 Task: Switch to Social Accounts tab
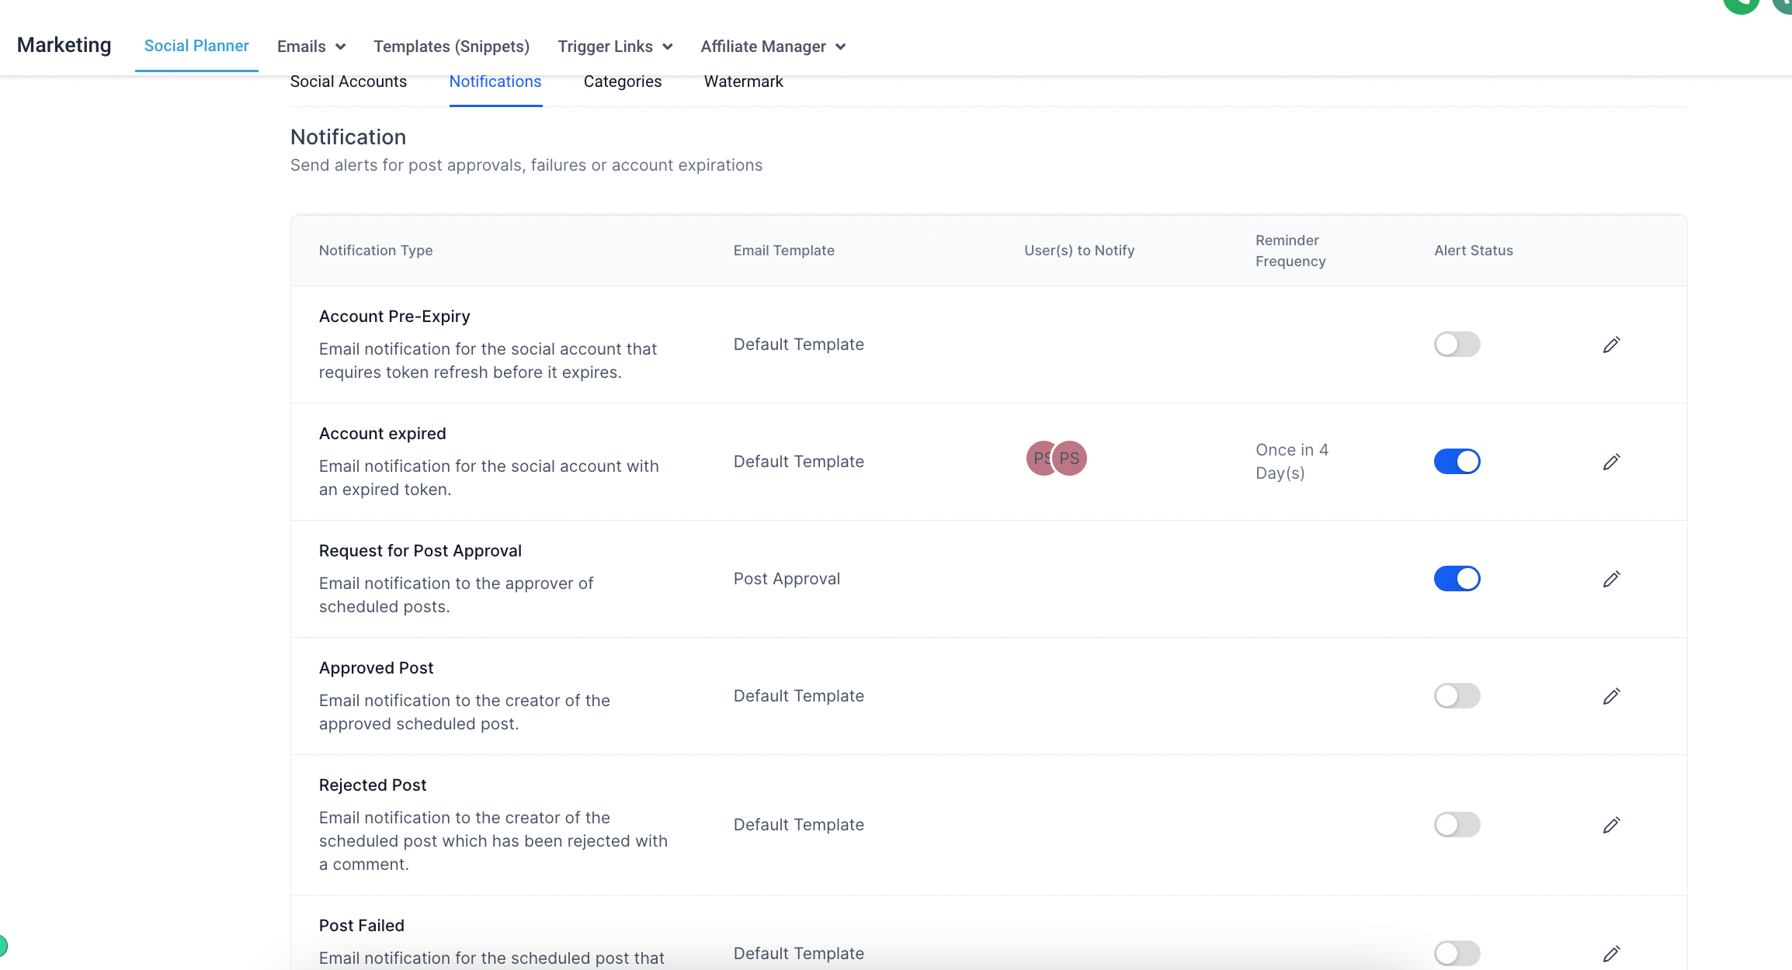point(348,81)
